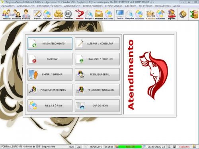Click the CANCELAR button
Viewport: 199px width, 149px height.
(x=50, y=59)
